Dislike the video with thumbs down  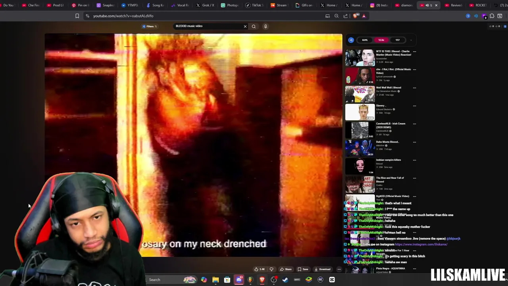(271, 269)
